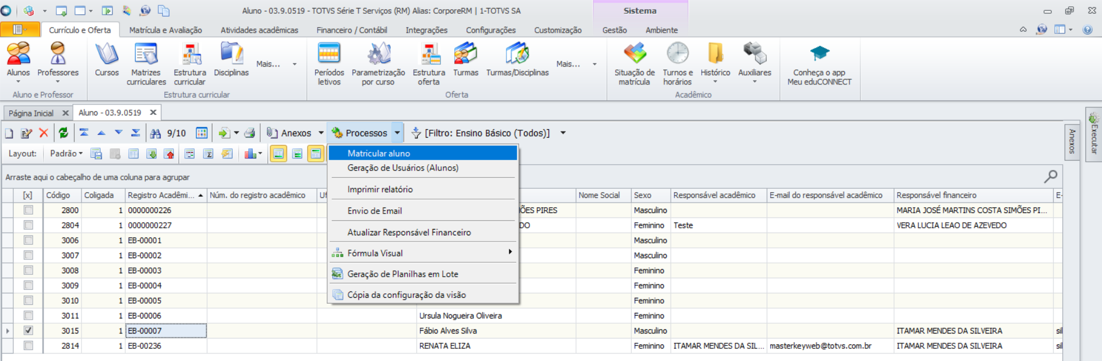Check the box for row code 3010

coord(28,300)
